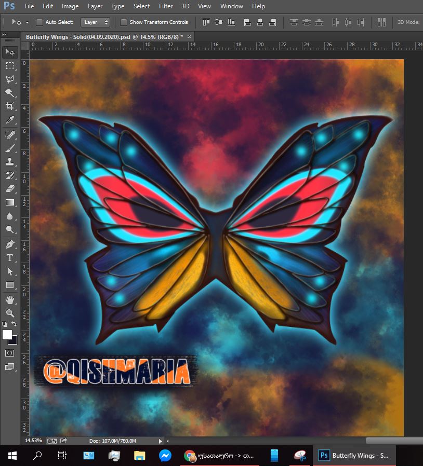Enable Show Transform Controls checkbox
The image size is (423, 466).
(124, 22)
